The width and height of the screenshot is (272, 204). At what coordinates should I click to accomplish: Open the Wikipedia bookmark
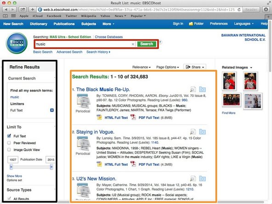click(89, 16)
